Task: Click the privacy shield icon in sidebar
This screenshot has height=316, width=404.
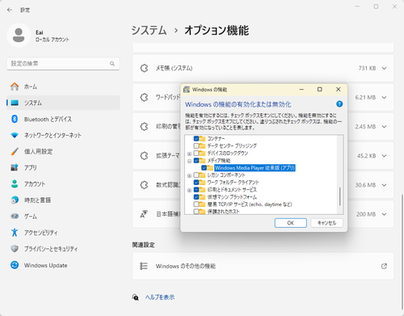Action: (15, 248)
